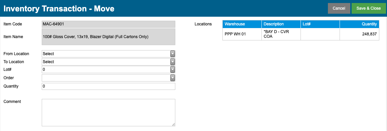Click the 248,837 quantity cell
Screen dimensions: 387x131
coord(359,34)
